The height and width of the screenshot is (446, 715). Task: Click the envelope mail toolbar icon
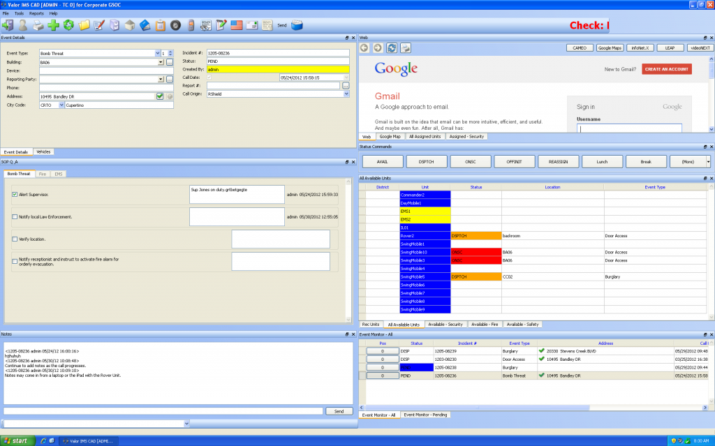tap(252, 25)
